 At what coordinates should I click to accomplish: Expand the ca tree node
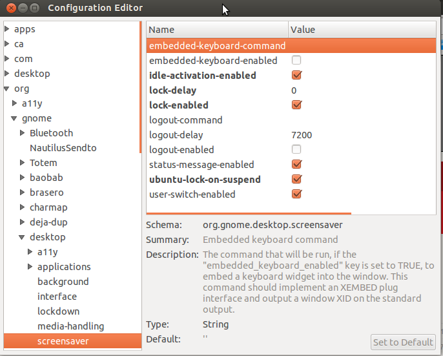(x=7, y=44)
